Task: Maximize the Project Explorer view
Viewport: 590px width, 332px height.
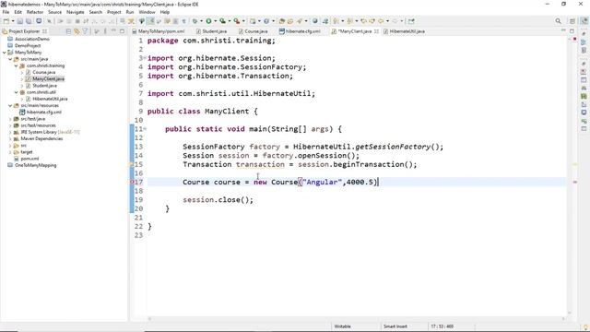Action: coord(123,31)
